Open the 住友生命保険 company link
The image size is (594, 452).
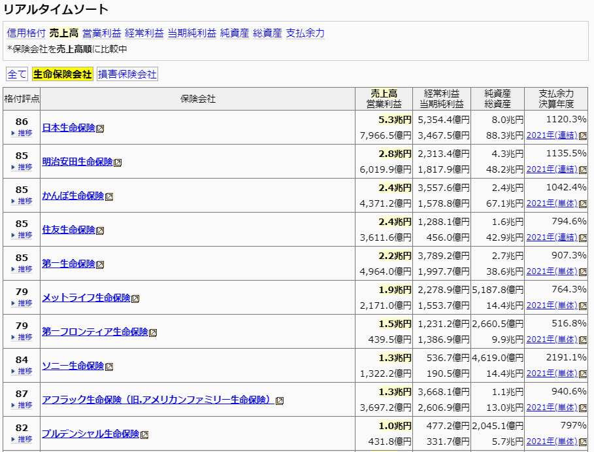click(x=69, y=230)
